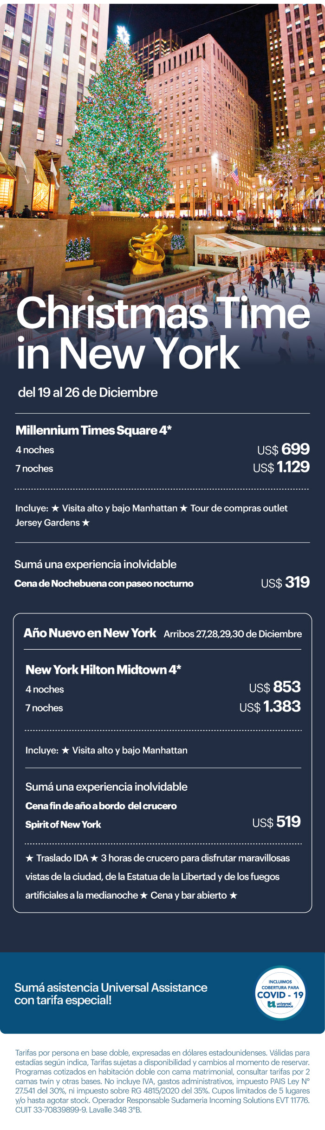Image resolution: width=325 pixels, height=1130 pixels.
Task: Click Sumá asistencia Universal Assistance banner text
Action: click(111, 994)
